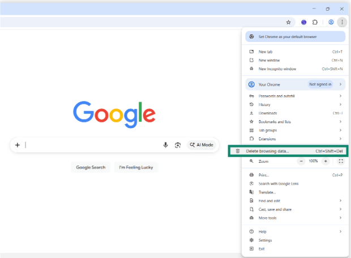Expand the History submenu
Screen dimensions: 351x258
(x=296, y=104)
